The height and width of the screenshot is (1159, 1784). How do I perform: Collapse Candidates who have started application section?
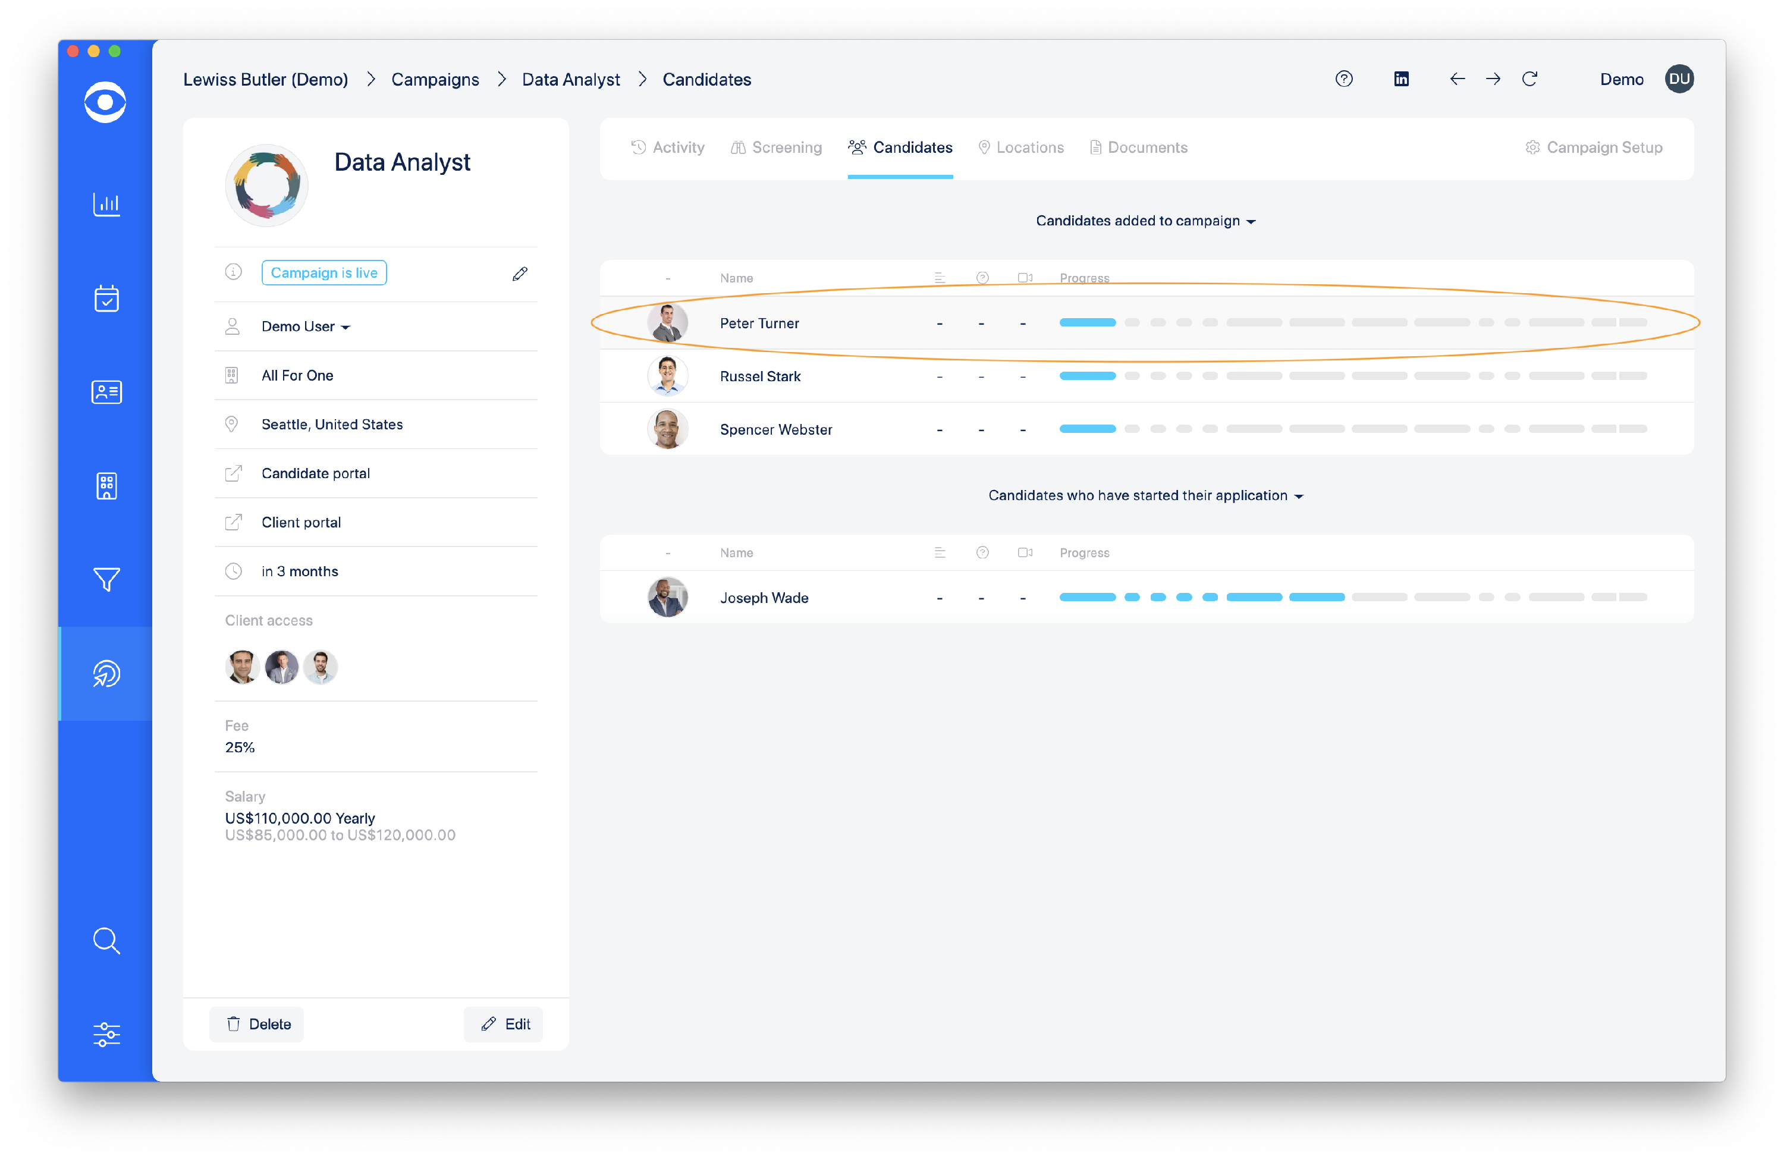click(x=1145, y=495)
